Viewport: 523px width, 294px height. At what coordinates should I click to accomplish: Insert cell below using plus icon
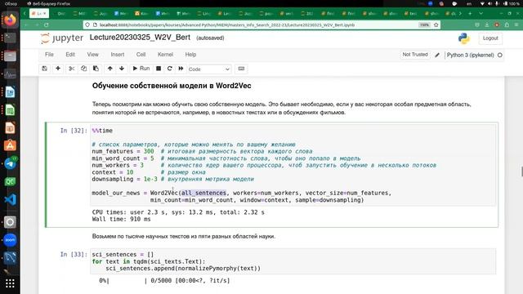point(58,69)
